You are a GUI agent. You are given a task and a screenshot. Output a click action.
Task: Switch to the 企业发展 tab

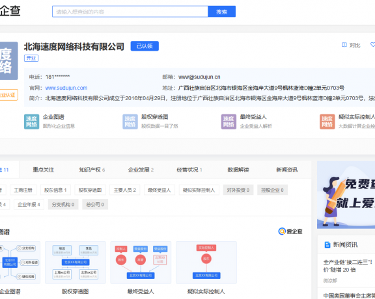(141, 170)
